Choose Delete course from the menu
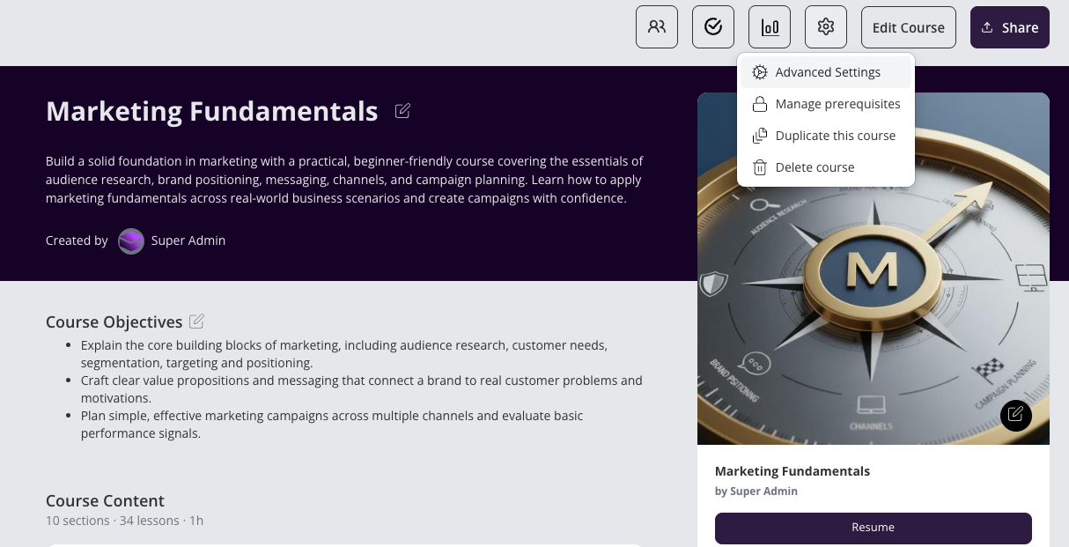1069x547 pixels. [x=826, y=167]
